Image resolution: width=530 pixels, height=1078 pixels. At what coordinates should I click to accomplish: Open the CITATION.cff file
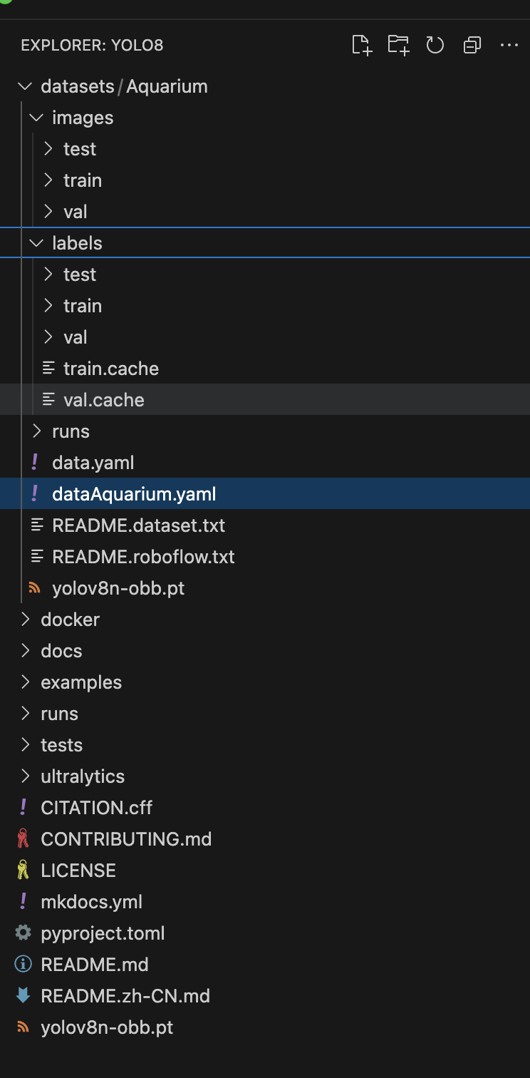tap(97, 808)
